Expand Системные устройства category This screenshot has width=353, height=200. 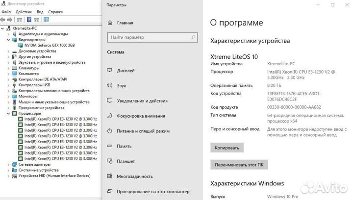(x=8, y=170)
